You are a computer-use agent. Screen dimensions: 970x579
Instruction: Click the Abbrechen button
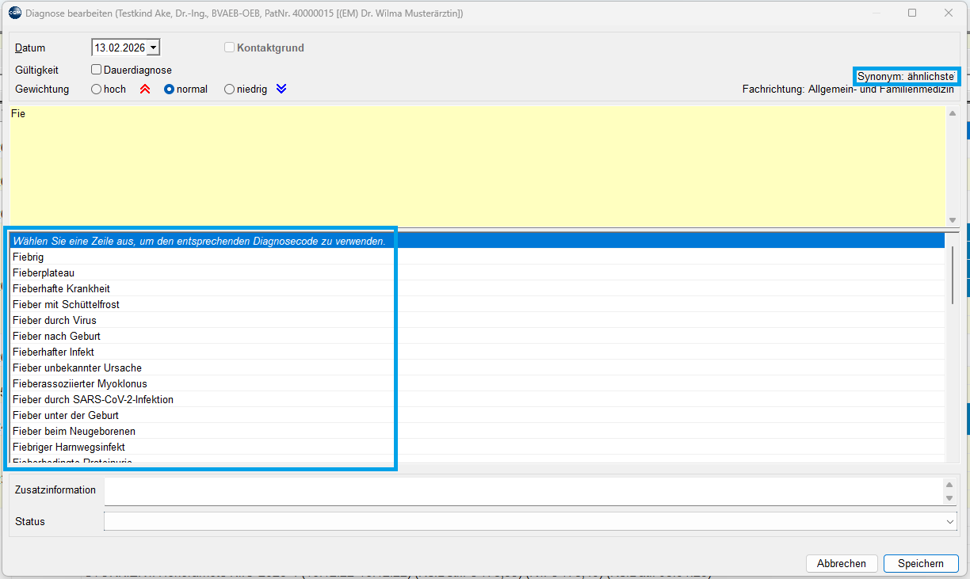(x=841, y=564)
